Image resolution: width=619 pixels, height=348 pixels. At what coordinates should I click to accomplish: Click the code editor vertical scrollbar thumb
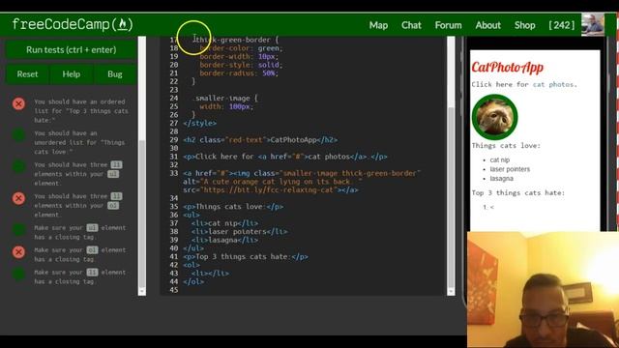click(451, 197)
